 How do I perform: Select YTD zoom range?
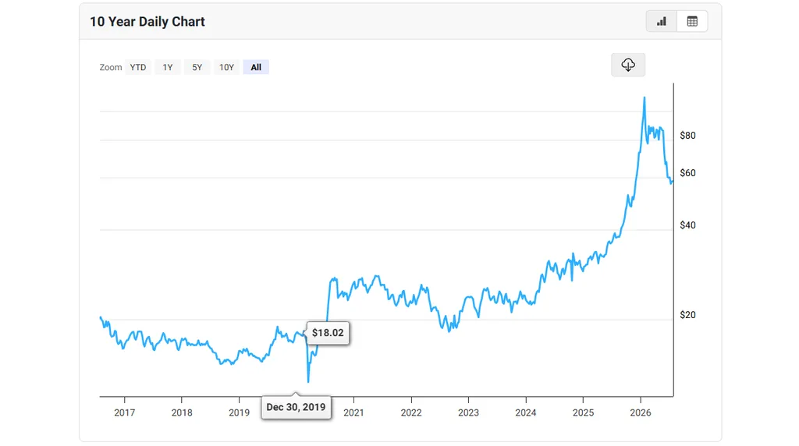(x=137, y=67)
